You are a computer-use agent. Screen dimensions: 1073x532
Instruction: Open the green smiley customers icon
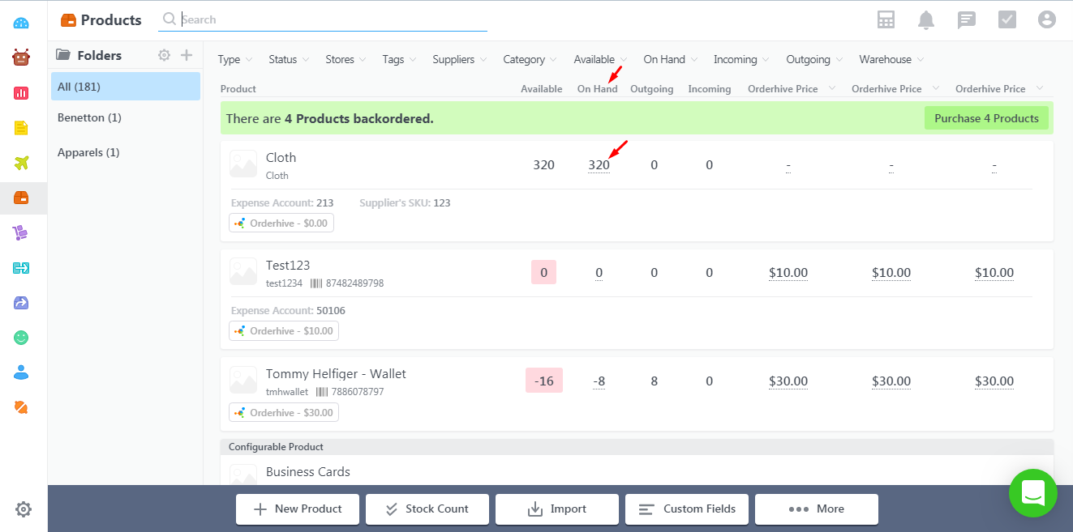[x=22, y=338]
